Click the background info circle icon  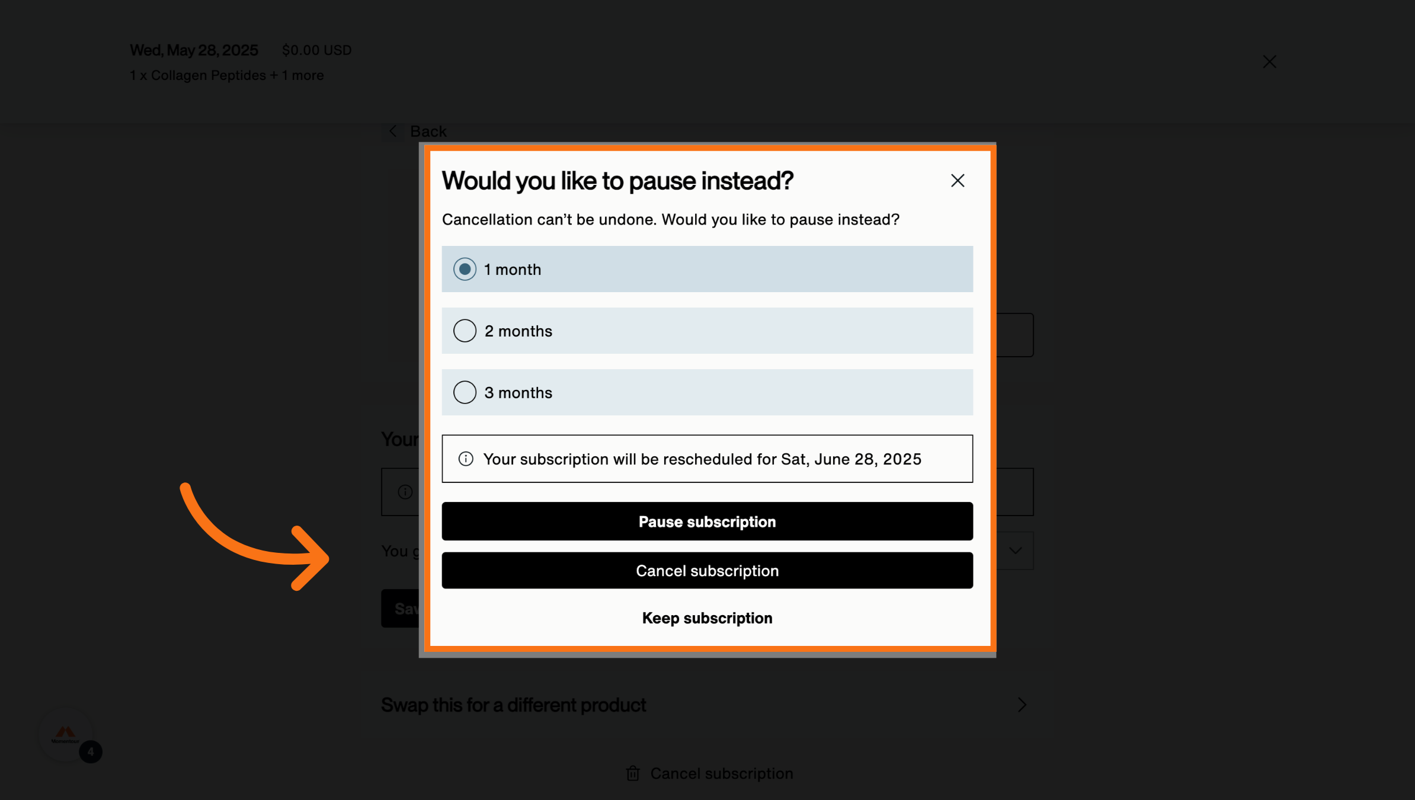tap(405, 492)
